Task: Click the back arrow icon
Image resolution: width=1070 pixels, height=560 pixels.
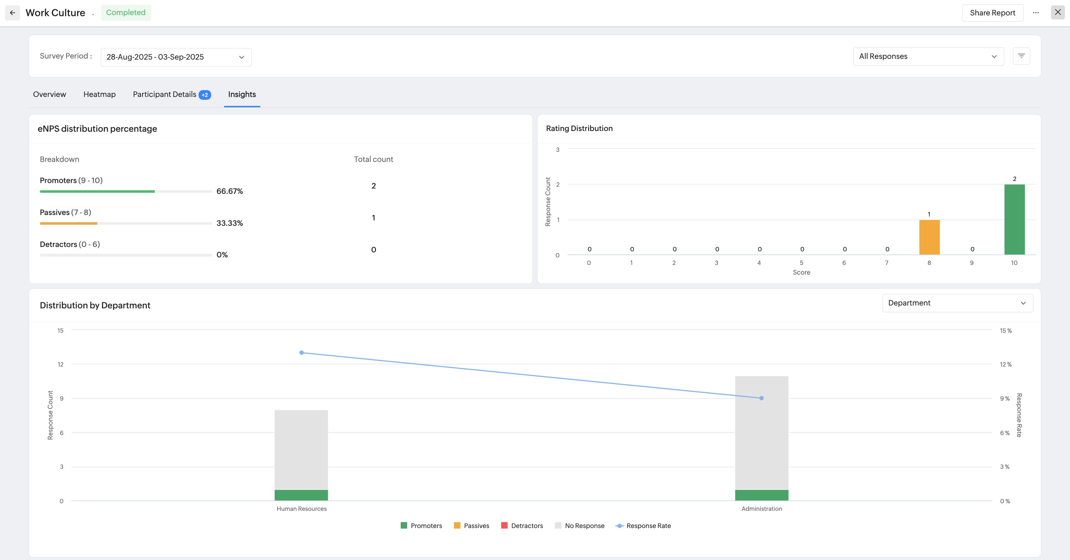Action: [x=13, y=13]
